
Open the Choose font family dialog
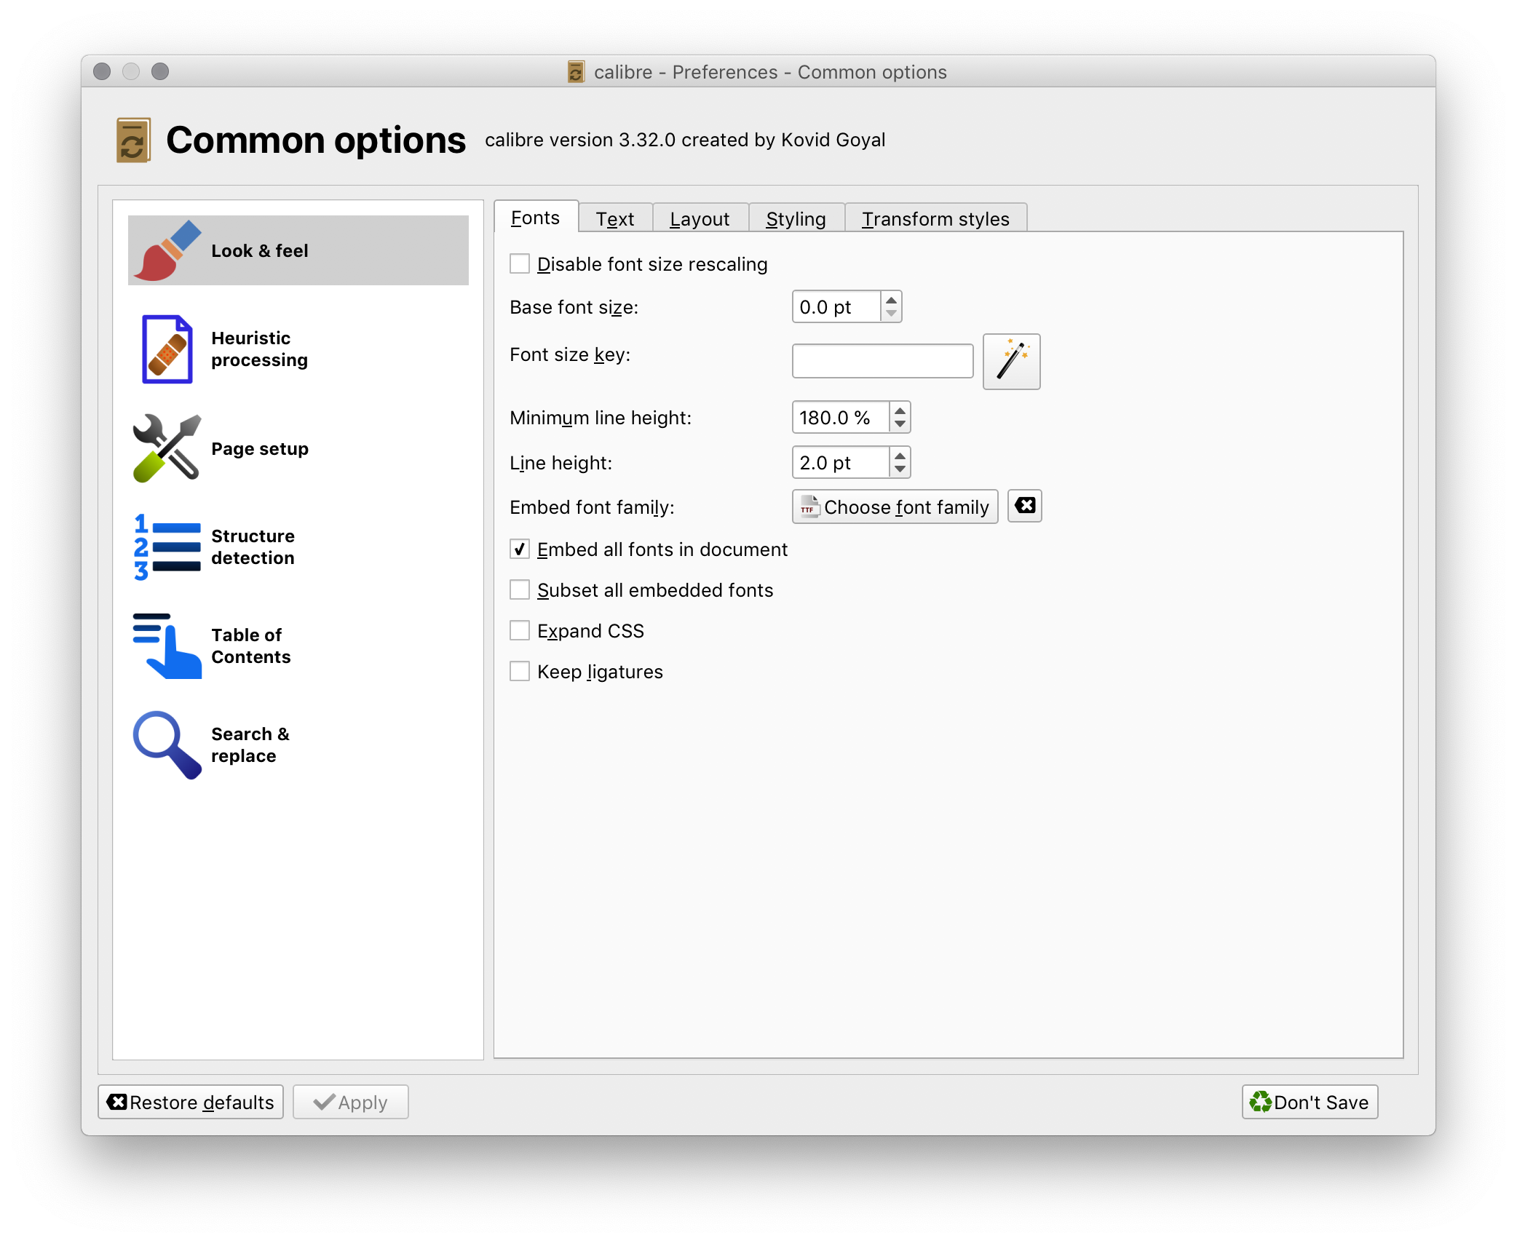pos(894,507)
